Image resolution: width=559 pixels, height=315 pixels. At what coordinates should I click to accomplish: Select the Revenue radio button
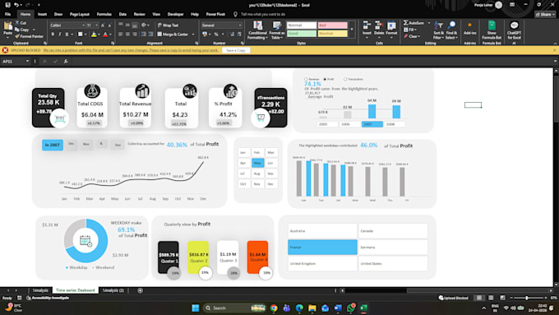pos(306,79)
